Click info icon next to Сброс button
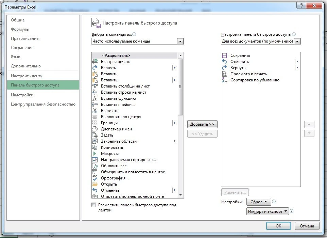The width and height of the screenshot is (327, 238). click(x=274, y=202)
